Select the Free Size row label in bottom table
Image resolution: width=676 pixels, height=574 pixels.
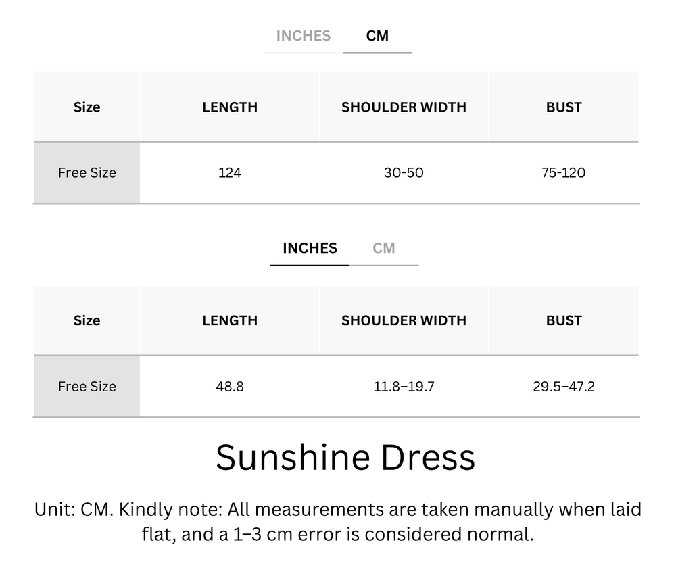click(x=87, y=386)
